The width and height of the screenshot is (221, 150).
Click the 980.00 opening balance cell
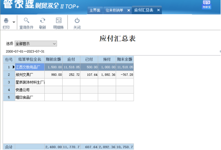coord(53,75)
